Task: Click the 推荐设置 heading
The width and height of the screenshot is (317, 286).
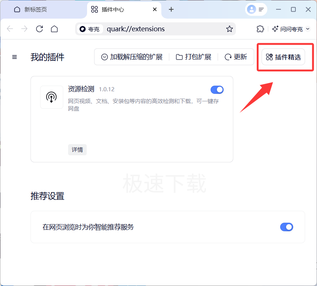Action: (48, 196)
